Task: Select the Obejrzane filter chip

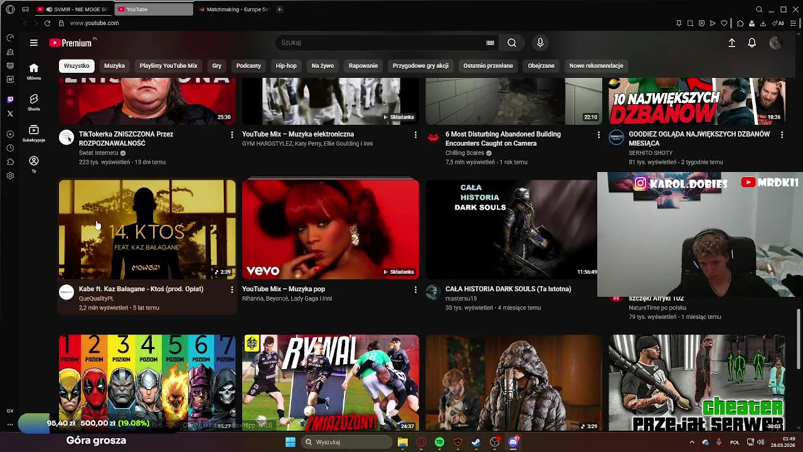Action: click(541, 66)
